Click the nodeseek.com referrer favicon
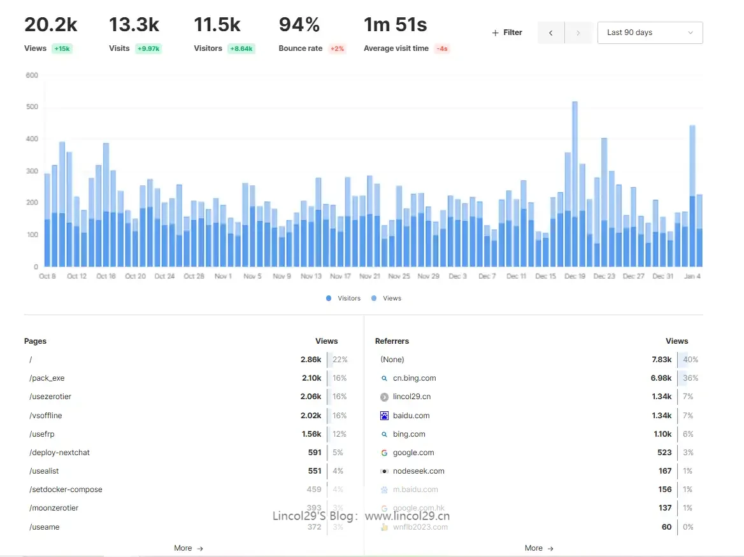744x557 pixels. click(x=384, y=471)
